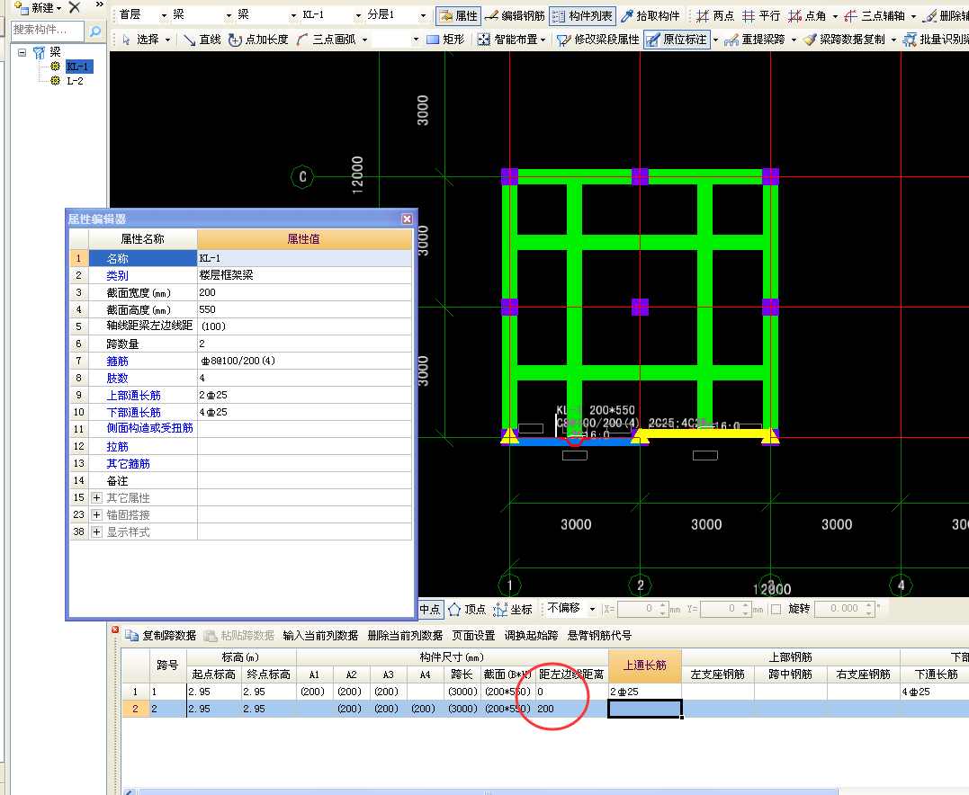Viewport: 969px width, 795px height.
Task: Open the 选择 tool dropdown arrow
Action: [x=167, y=40]
